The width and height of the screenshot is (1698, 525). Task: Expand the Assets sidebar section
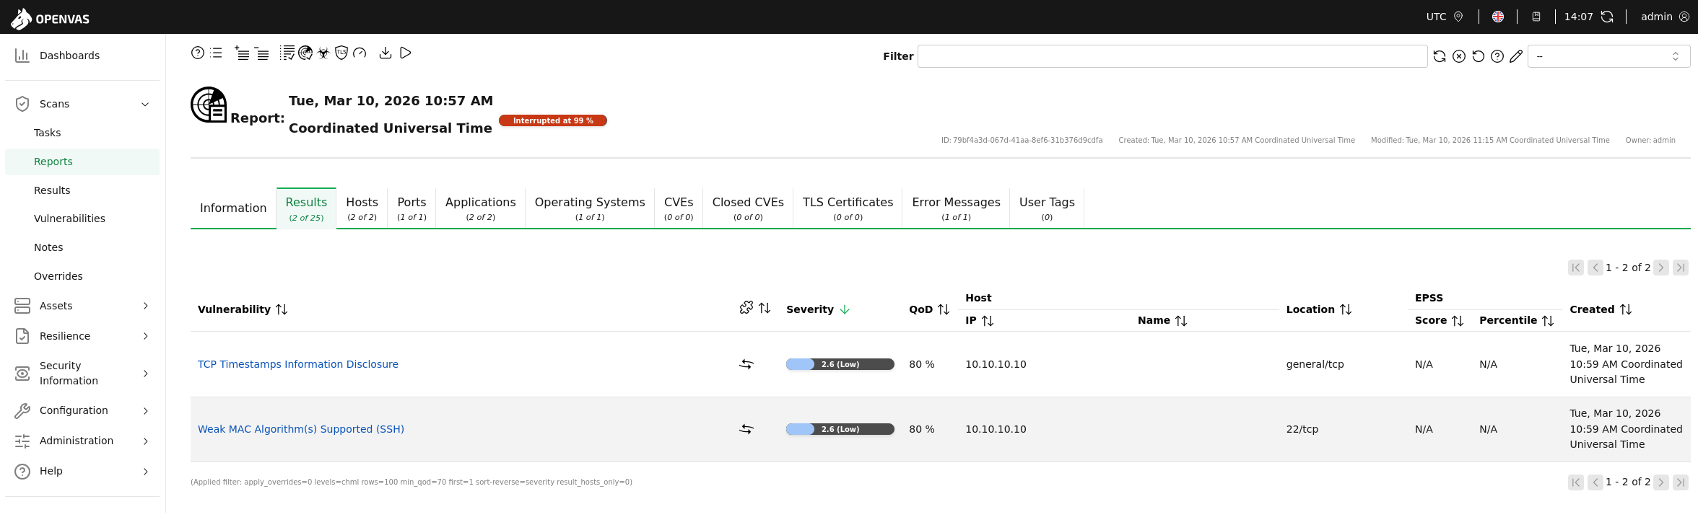[145, 306]
